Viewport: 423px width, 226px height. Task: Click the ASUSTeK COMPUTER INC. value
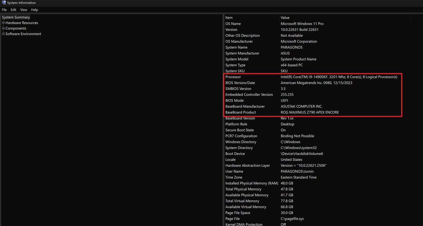click(301, 106)
